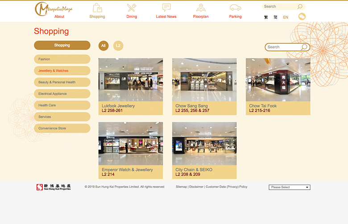The width and height of the screenshot is (348, 224).
Task: Click the Metropolis Plaza logo
Action: pyautogui.click(x=54, y=8)
